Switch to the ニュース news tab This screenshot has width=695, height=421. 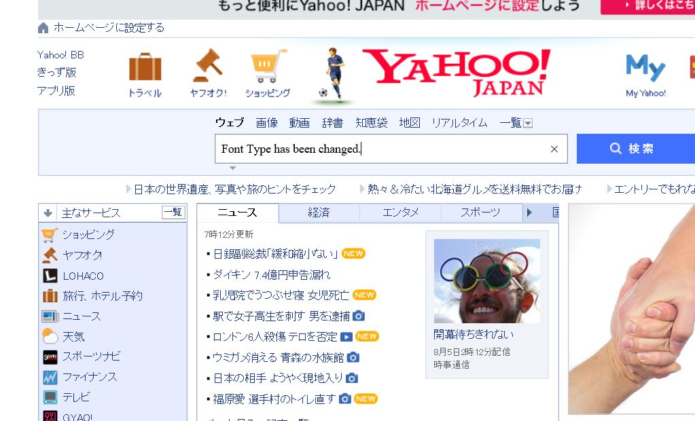pyautogui.click(x=238, y=213)
